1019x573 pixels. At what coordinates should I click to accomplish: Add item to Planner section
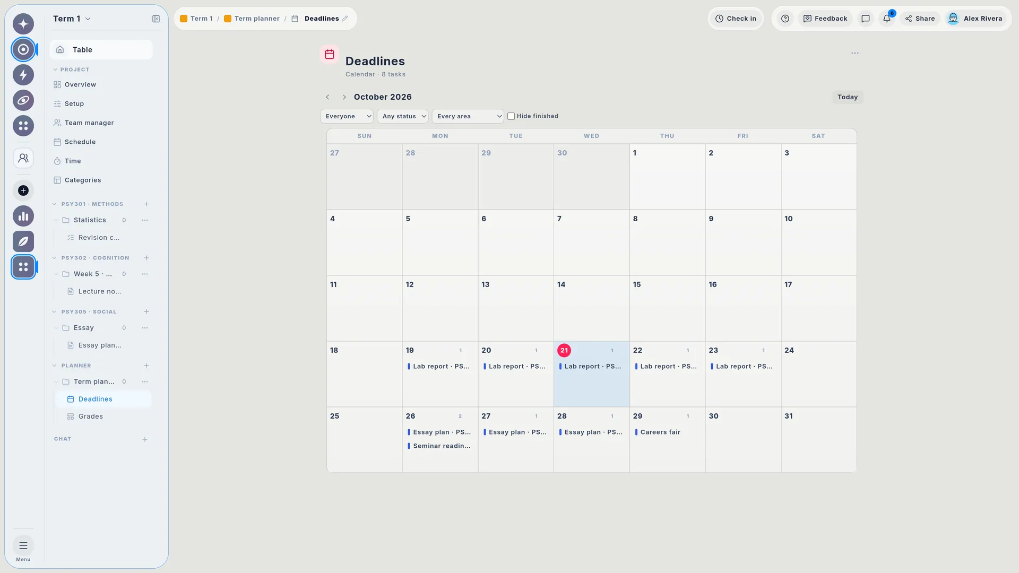[146, 366]
